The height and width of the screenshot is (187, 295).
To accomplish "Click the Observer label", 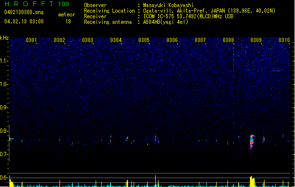I will [95, 5].
